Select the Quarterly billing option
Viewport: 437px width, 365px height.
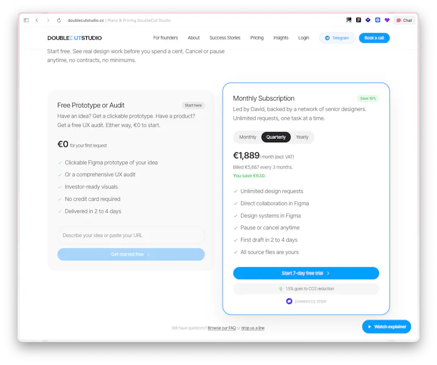(x=276, y=137)
